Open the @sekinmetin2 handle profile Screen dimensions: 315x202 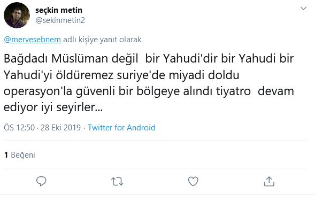click(60, 20)
